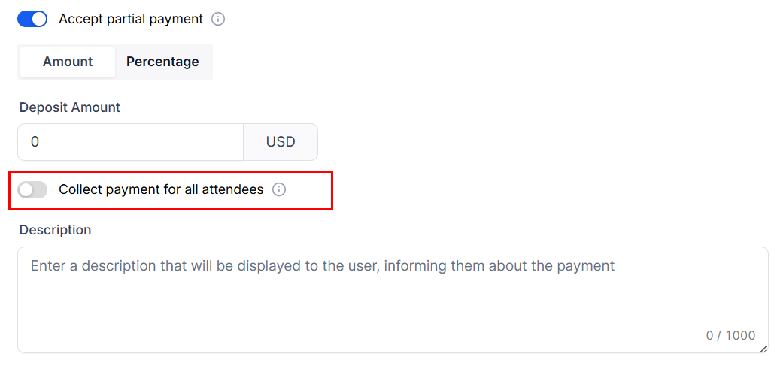780x366 pixels.
Task: Turn off the Accept partial payment switch
Action: point(32,19)
